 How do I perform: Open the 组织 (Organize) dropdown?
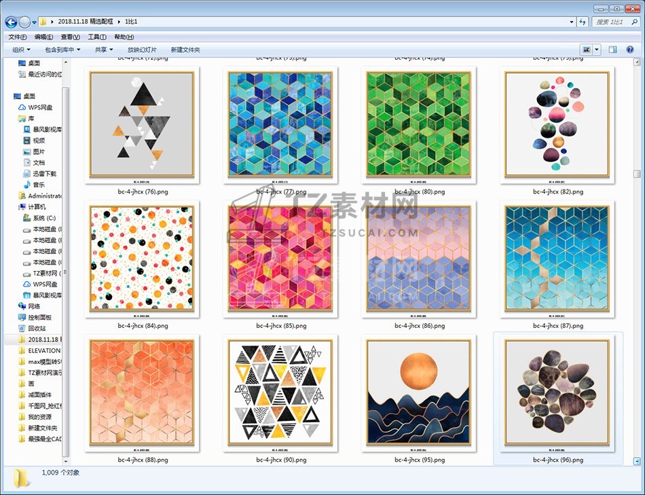pos(22,50)
